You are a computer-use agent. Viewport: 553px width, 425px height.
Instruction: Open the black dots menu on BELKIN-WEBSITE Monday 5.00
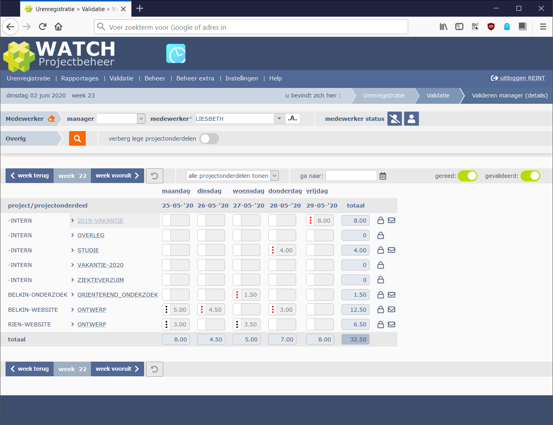pyautogui.click(x=166, y=310)
